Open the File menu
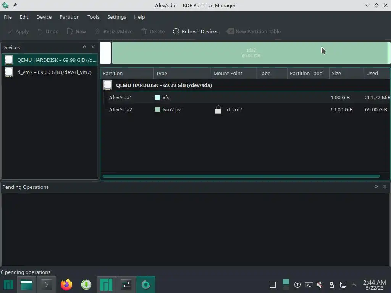Screen dimensions: 391x293 (8, 17)
